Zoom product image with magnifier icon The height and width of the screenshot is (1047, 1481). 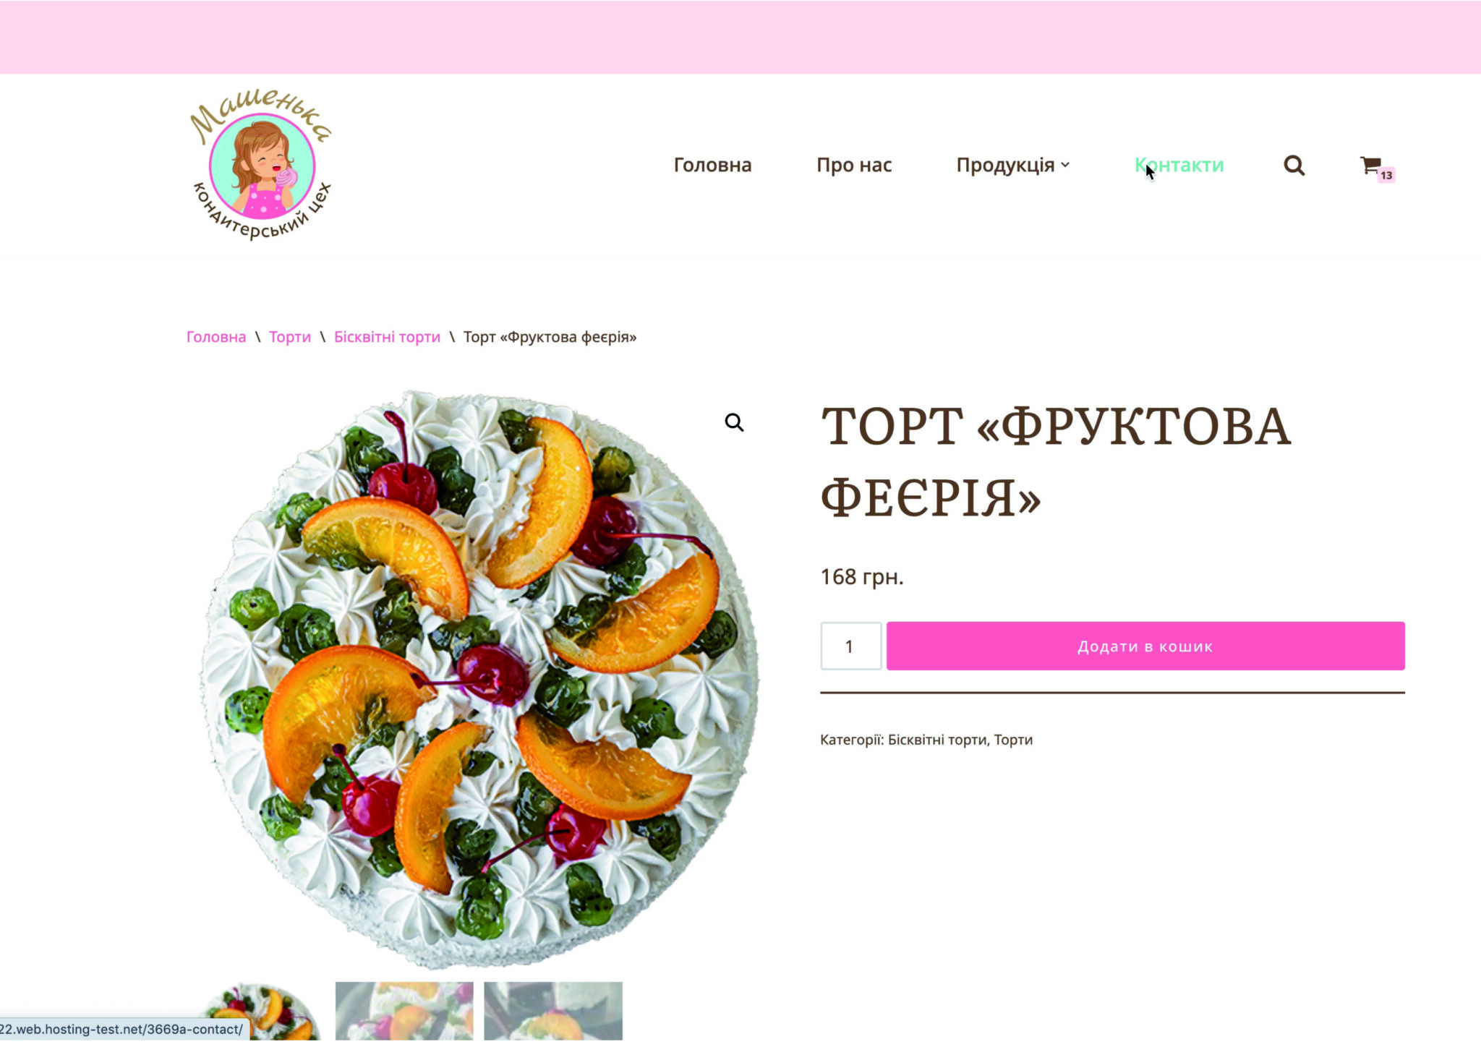734,422
